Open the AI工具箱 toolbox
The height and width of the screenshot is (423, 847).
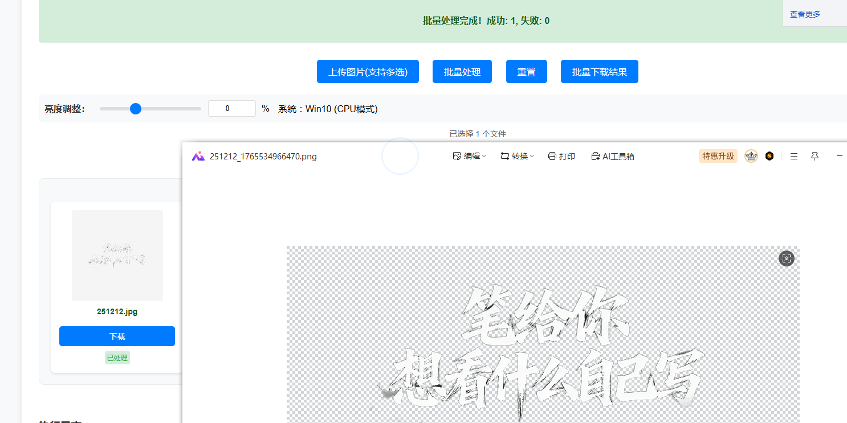pos(613,156)
